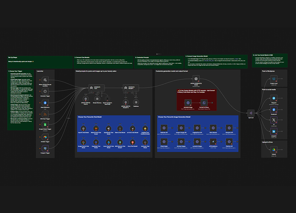Open the Nano Banana HTTP node

coord(213,128)
